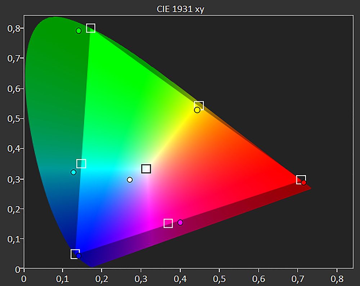This screenshot has height=286, width=360.
Task: Click the blue target square marker
Action: click(x=75, y=254)
